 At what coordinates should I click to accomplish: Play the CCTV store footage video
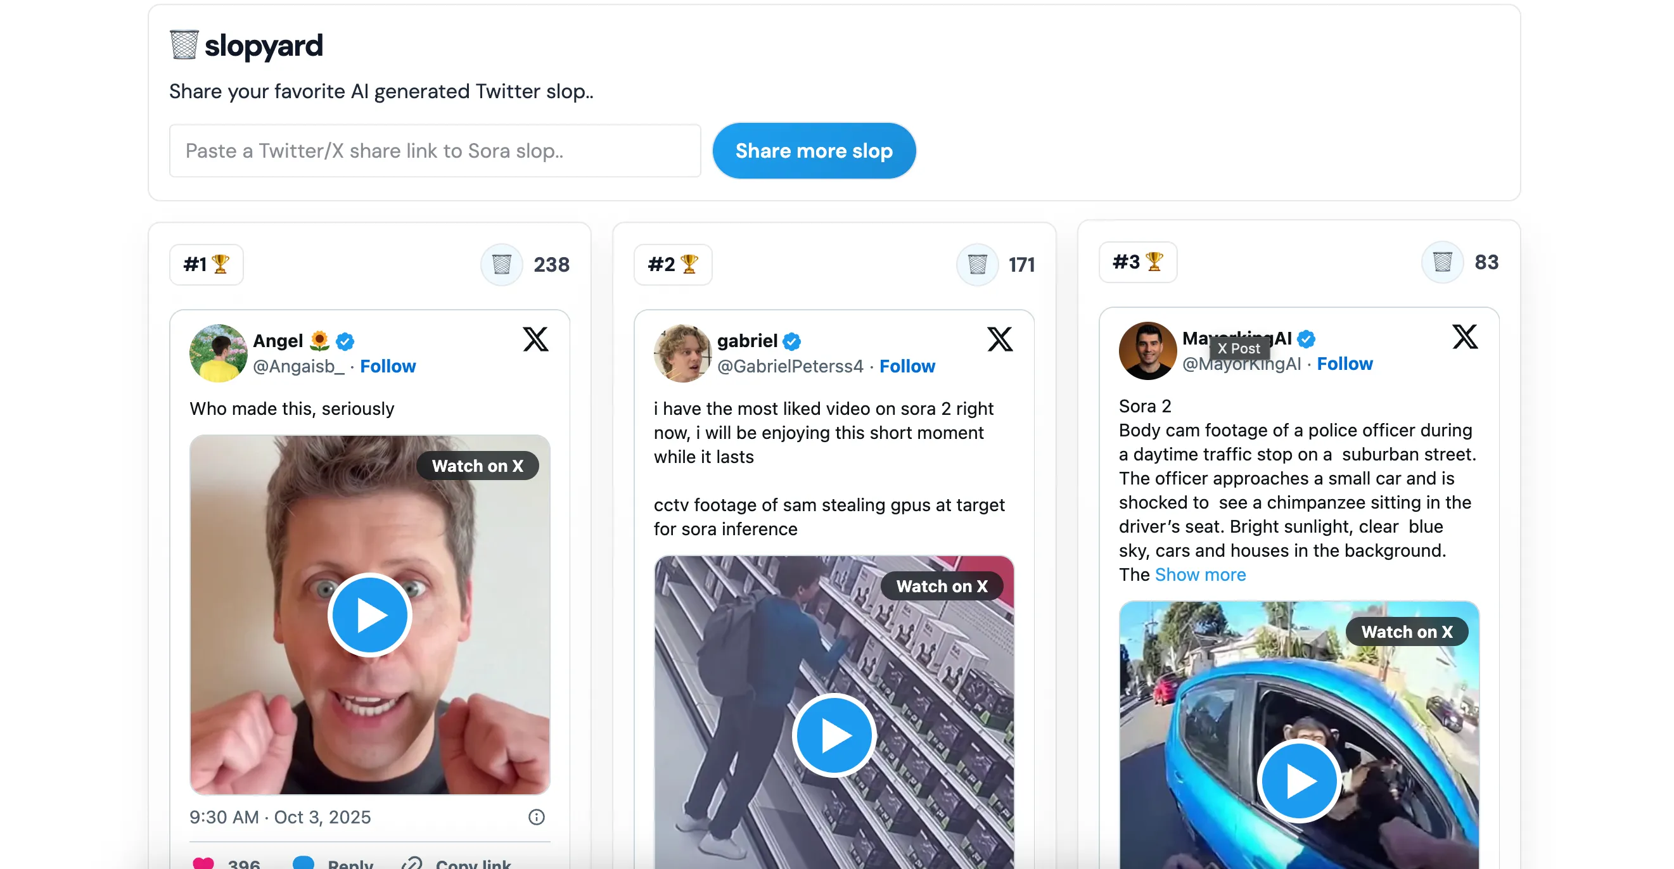(834, 735)
